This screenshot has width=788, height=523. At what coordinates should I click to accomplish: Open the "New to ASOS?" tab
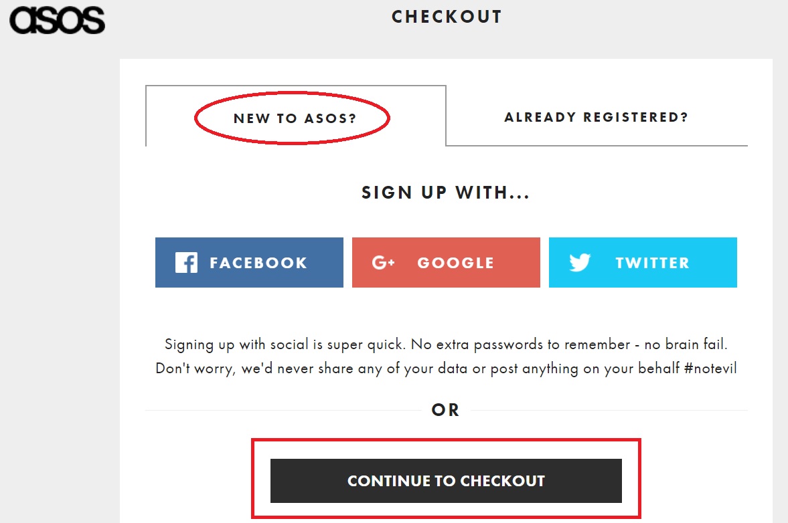(295, 118)
